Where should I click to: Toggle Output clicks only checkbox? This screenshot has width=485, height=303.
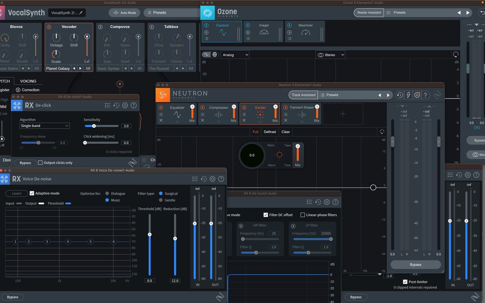40,162
